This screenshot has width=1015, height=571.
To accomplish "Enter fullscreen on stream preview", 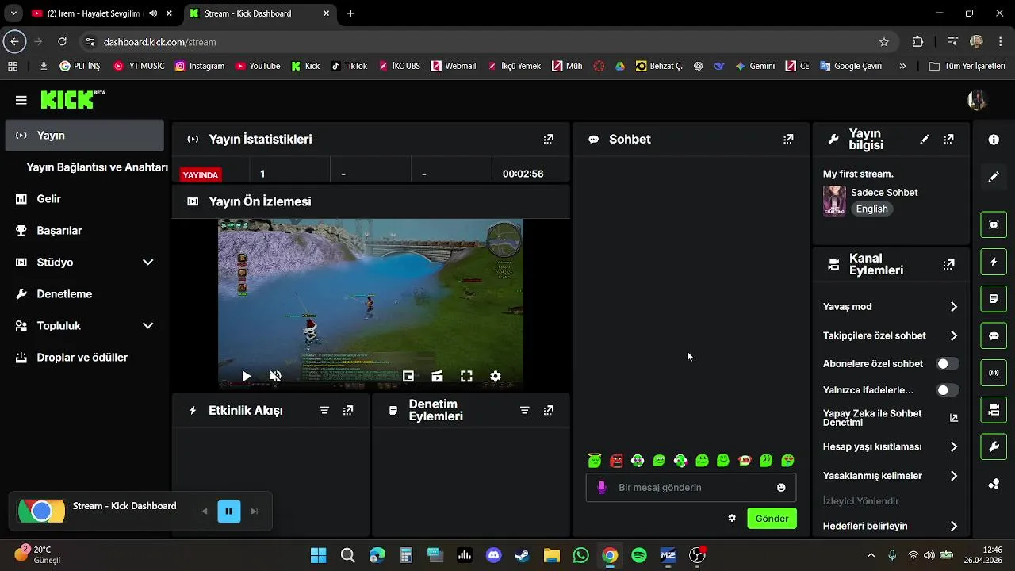I will coord(466,377).
